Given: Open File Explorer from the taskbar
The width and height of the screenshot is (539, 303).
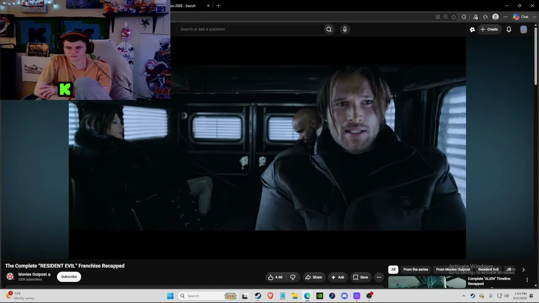Looking at the screenshot, I should [x=295, y=296].
